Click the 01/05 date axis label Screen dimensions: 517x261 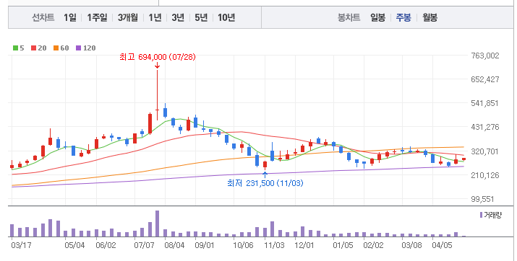(x=343, y=245)
